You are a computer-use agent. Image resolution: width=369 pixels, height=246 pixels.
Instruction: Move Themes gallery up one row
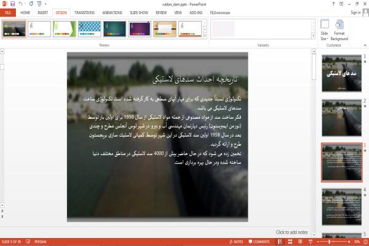[205, 23]
